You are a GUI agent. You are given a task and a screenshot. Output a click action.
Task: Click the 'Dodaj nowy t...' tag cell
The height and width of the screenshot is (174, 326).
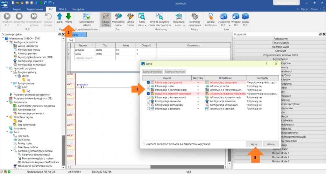coord(85,58)
